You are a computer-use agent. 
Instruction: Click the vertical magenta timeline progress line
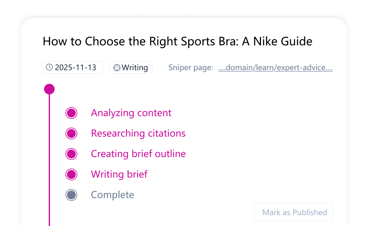pos(49,155)
